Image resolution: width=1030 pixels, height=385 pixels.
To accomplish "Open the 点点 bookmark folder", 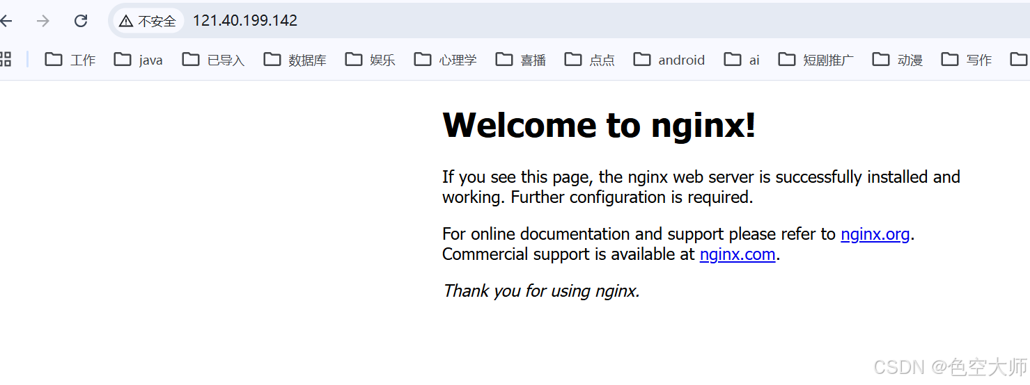I will [589, 60].
